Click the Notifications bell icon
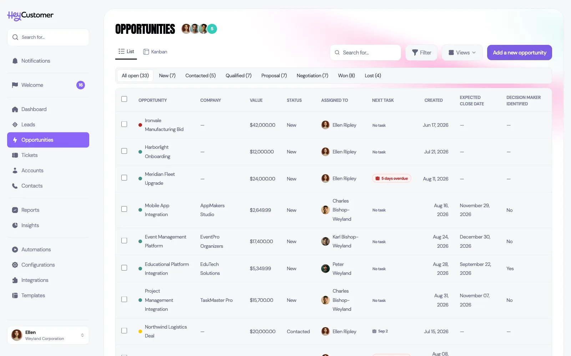This screenshot has height=356, width=571. [15, 61]
